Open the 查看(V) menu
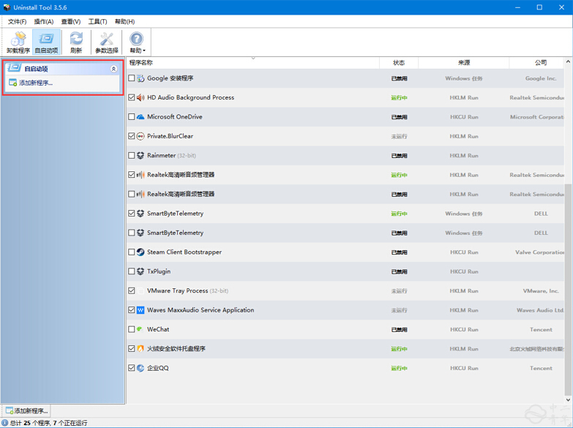Viewport: 573px width, 428px height. point(71,21)
